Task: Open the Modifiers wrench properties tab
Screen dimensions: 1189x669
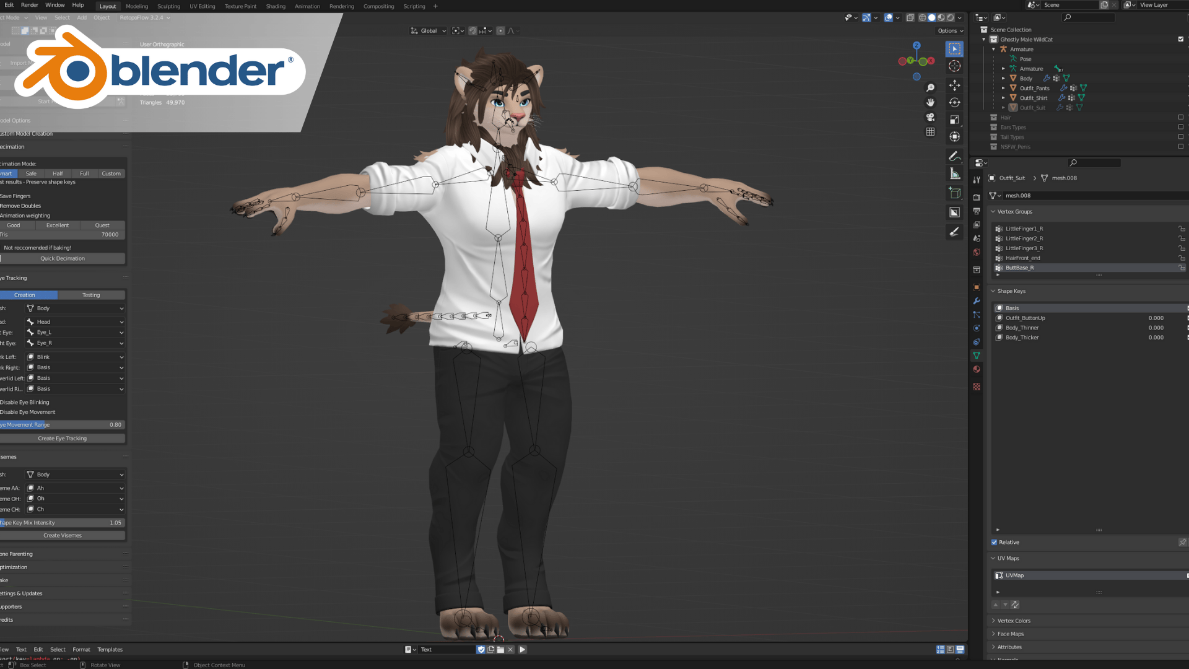Action: click(977, 301)
